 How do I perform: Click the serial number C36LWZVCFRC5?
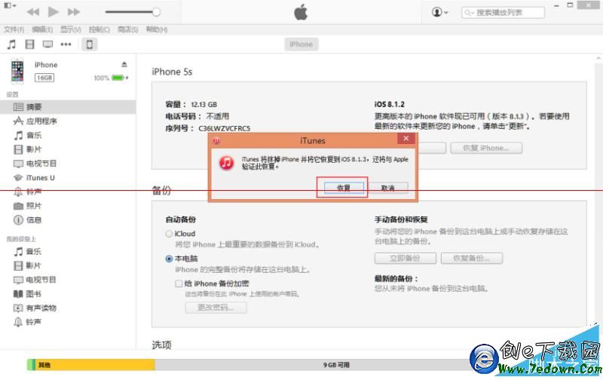[x=224, y=128]
